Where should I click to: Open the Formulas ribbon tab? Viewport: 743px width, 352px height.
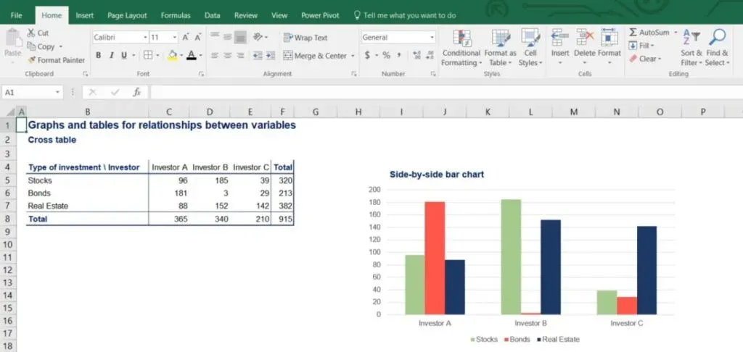[x=176, y=15]
